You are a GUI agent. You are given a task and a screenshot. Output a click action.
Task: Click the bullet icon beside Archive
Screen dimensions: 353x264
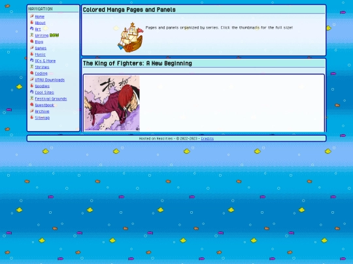point(32,111)
